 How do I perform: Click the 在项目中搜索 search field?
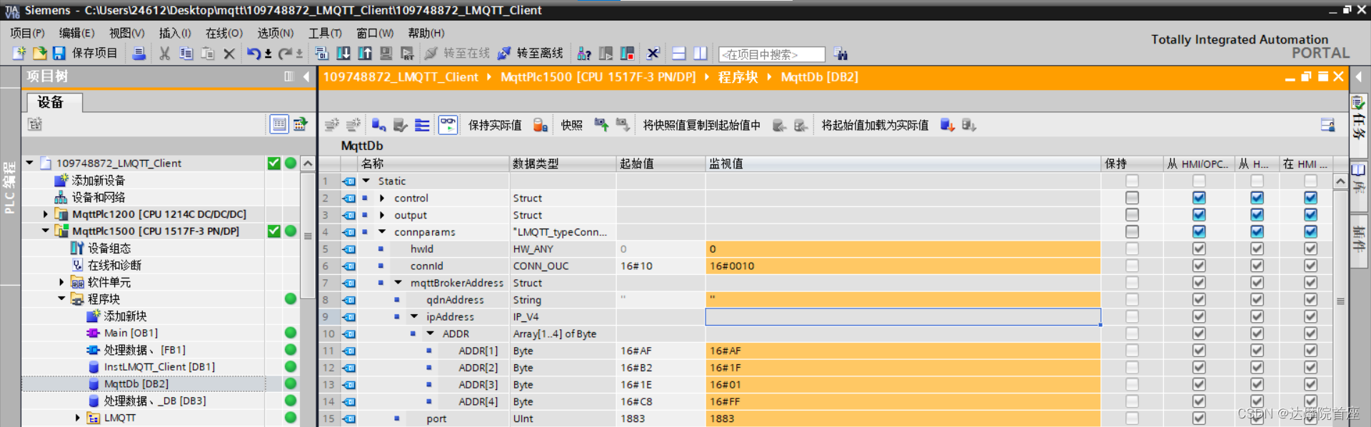[772, 54]
